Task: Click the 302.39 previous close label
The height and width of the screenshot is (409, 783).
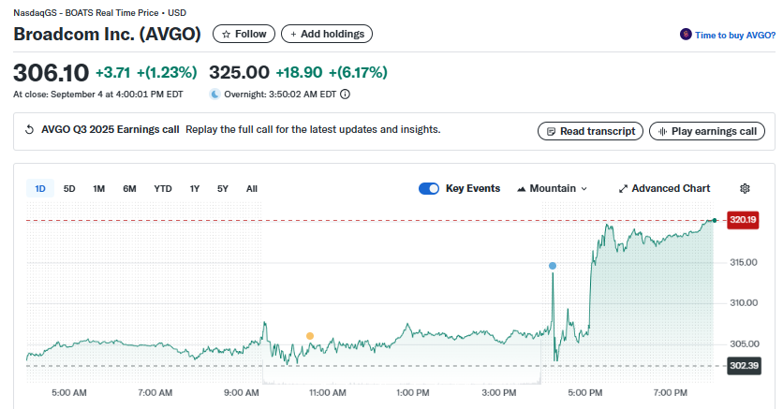Action: [744, 366]
